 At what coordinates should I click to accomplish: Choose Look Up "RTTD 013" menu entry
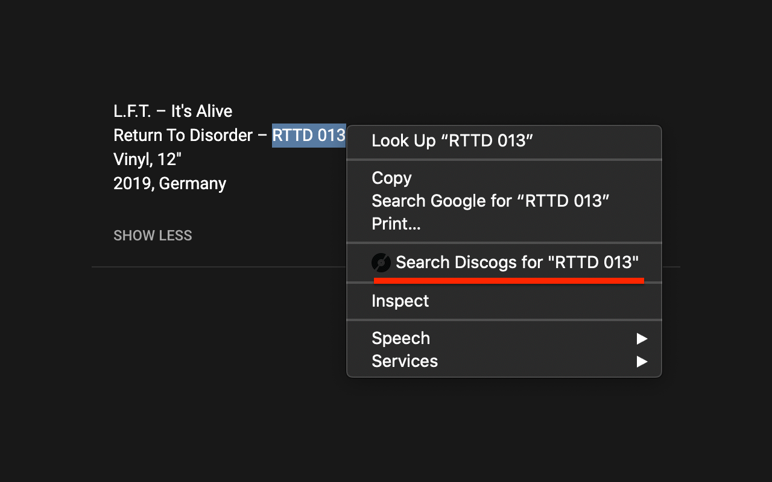pyautogui.click(x=452, y=141)
